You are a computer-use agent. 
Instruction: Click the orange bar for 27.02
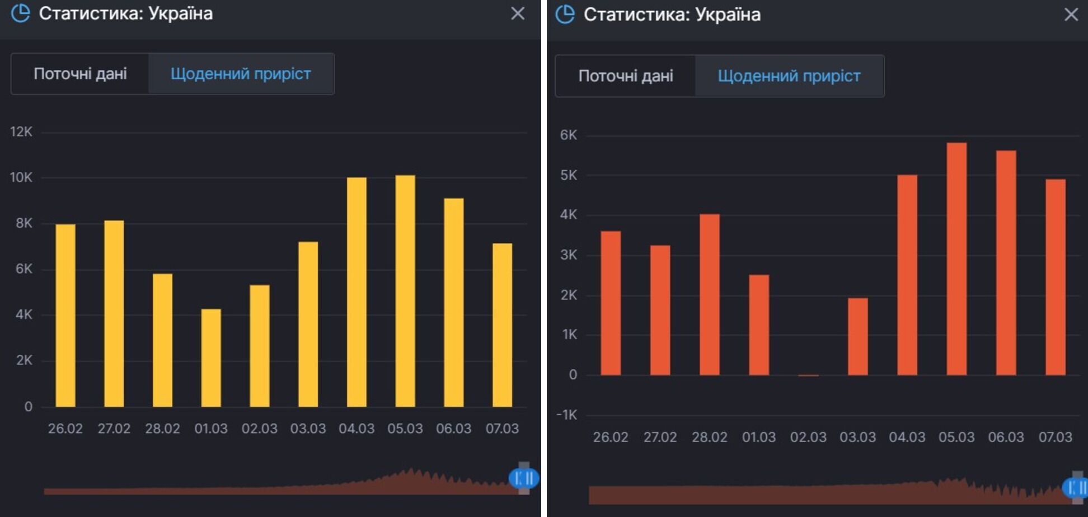(660, 310)
